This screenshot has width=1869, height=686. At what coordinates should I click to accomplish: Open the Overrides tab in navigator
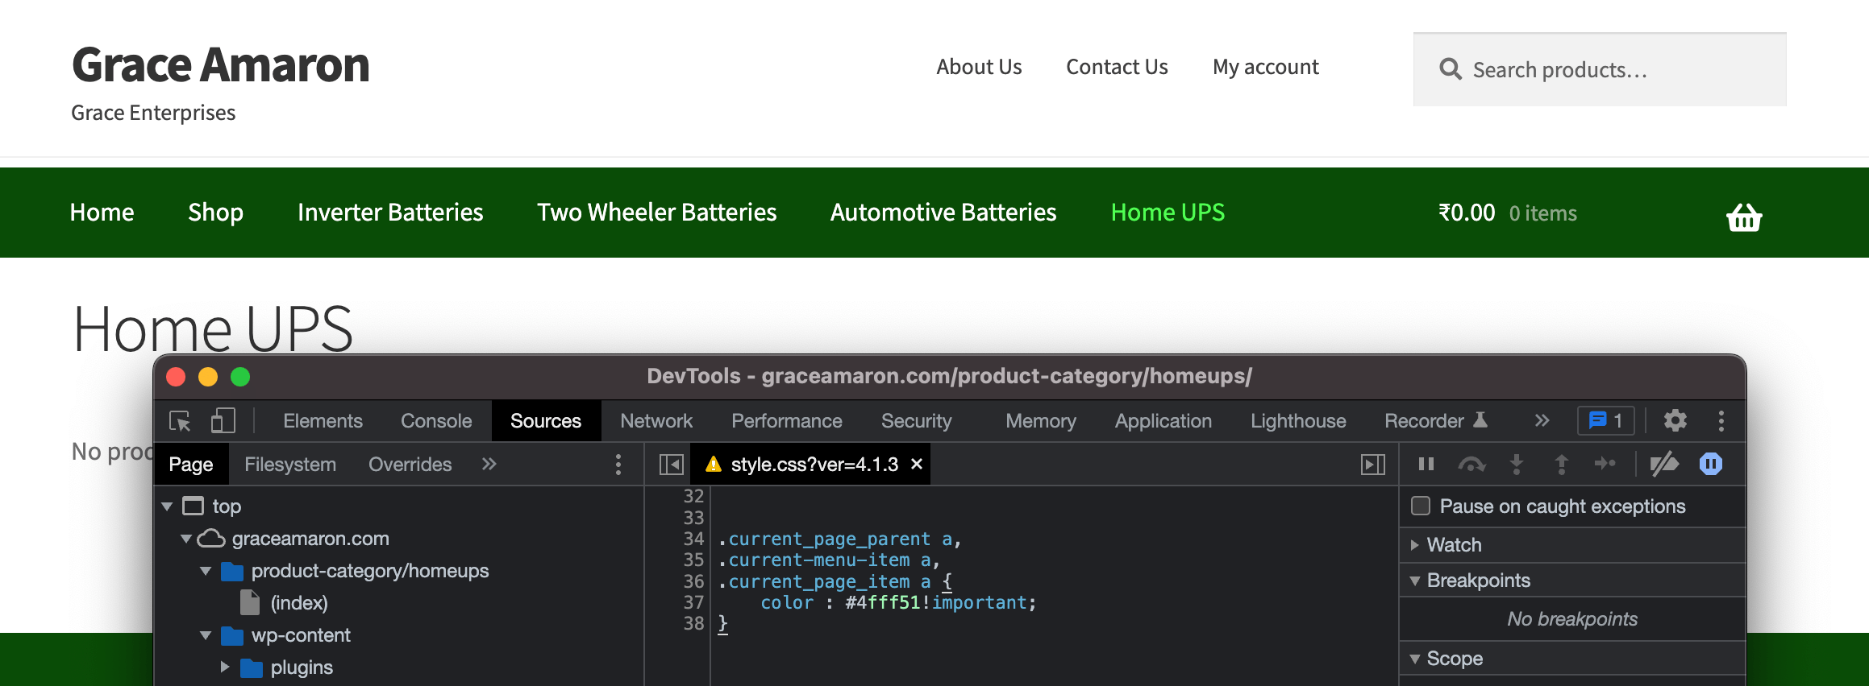[410, 465]
